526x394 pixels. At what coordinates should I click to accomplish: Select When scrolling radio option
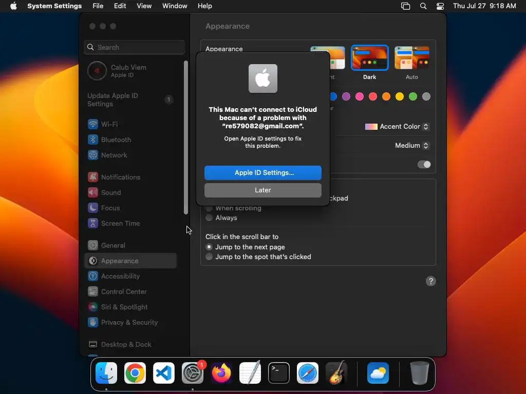point(234,208)
